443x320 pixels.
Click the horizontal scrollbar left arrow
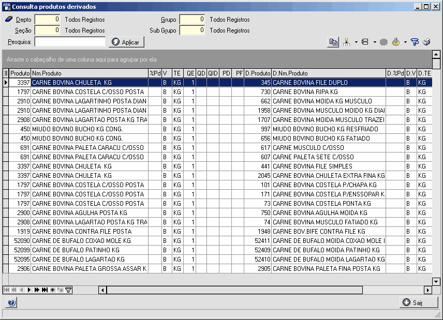(x=102, y=290)
